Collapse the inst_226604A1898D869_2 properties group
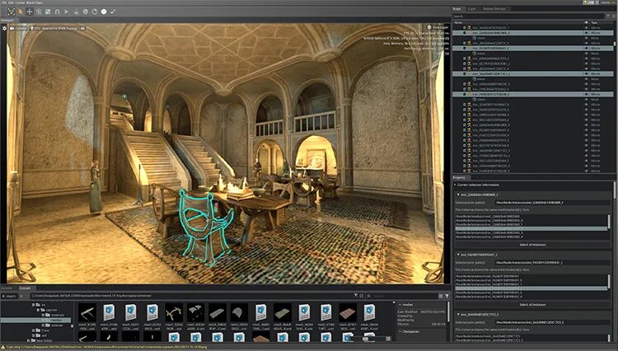The width and height of the screenshot is (618, 351). pyautogui.click(x=458, y=194)
